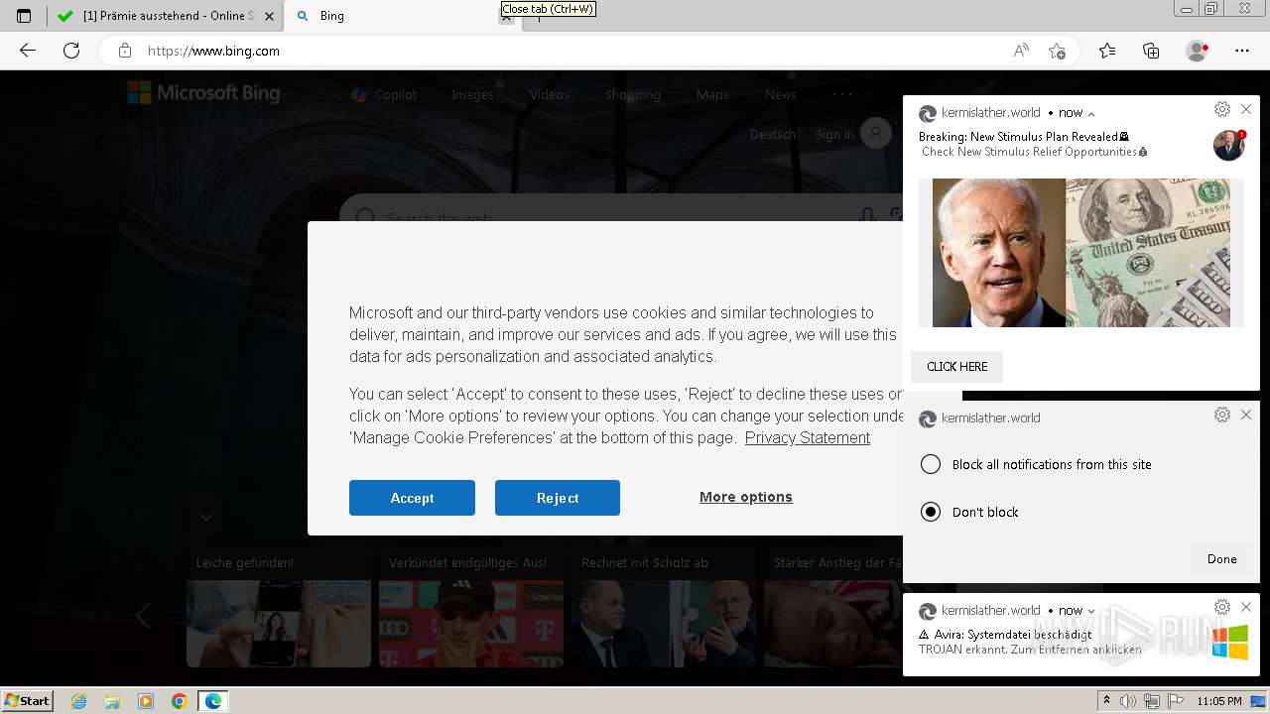Viewport: 1270px width, 714px height.
Task: Open gear on notification settings panel
Action: point(1222,415)
